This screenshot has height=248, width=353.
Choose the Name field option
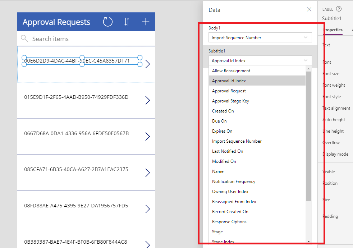coord(257,171)
